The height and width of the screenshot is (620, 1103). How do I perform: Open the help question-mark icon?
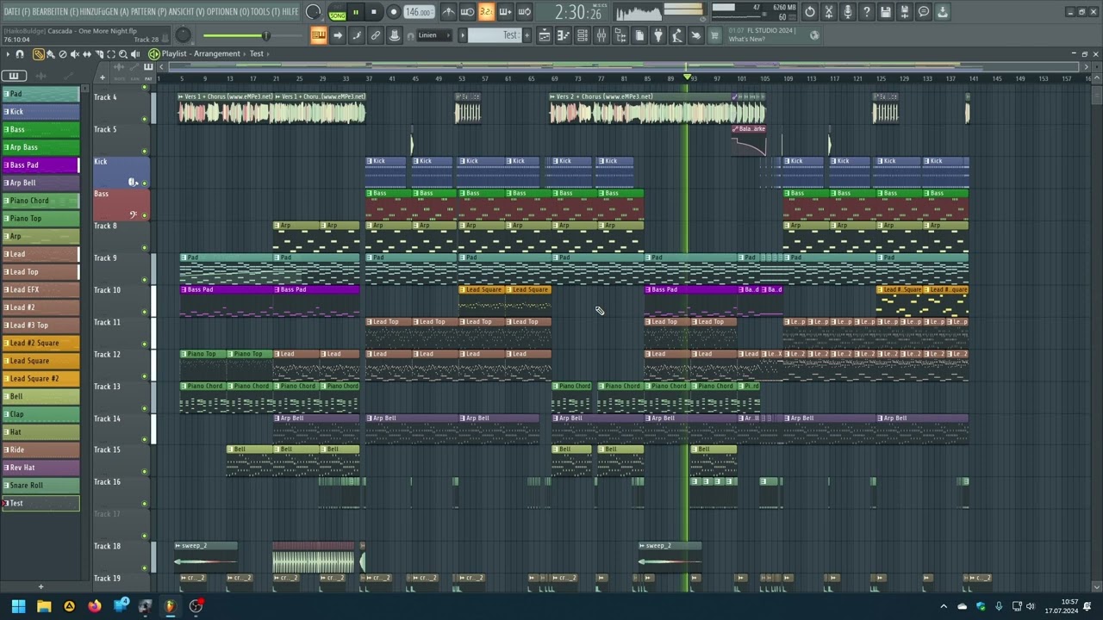(867, 12)
